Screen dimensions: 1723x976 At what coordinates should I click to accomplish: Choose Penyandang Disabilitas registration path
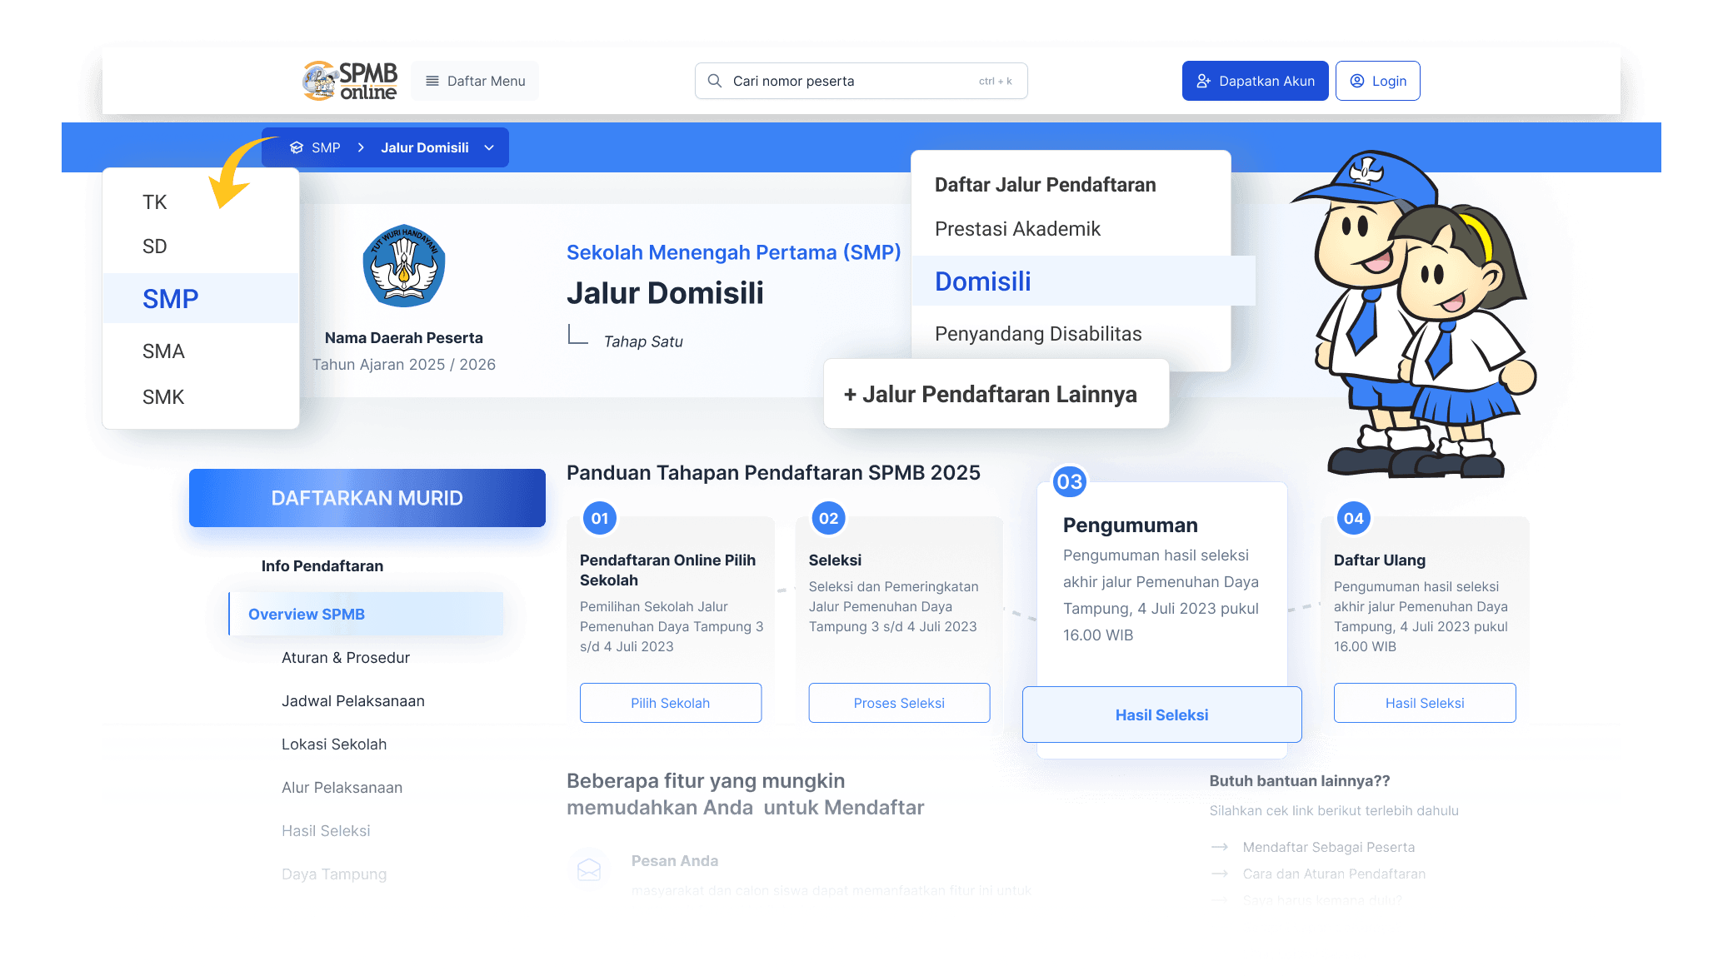1038,334
